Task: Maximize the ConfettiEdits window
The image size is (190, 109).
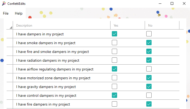Action: point(172,3)
